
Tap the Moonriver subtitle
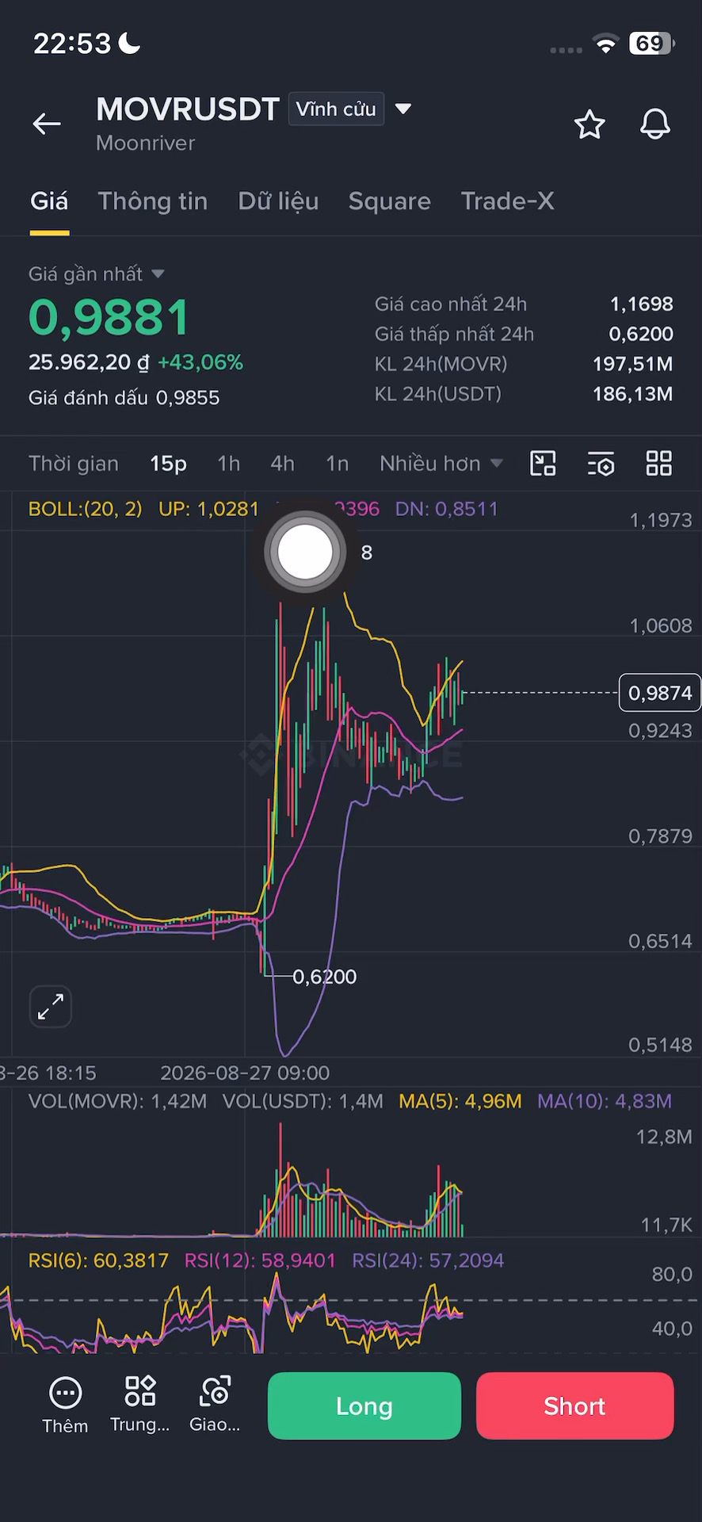click(x=145, y=143)
